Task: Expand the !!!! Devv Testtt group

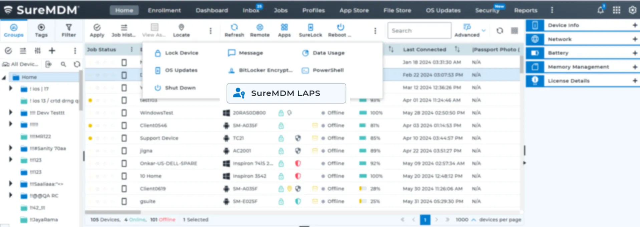Action: coord(10,113)
